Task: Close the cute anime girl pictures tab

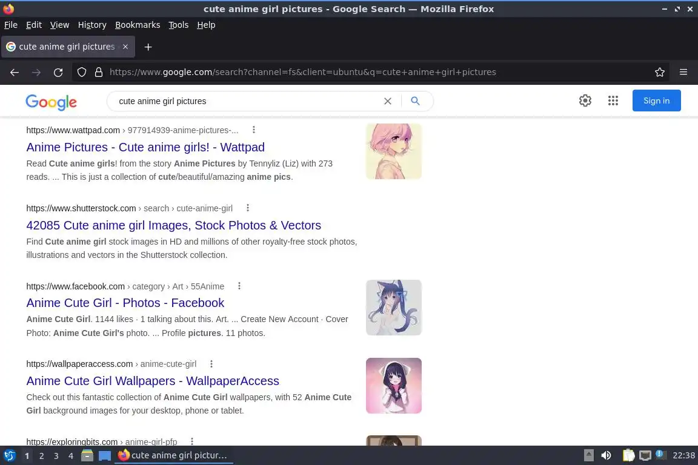Action: pyautogui.click(x=125, y=47)
